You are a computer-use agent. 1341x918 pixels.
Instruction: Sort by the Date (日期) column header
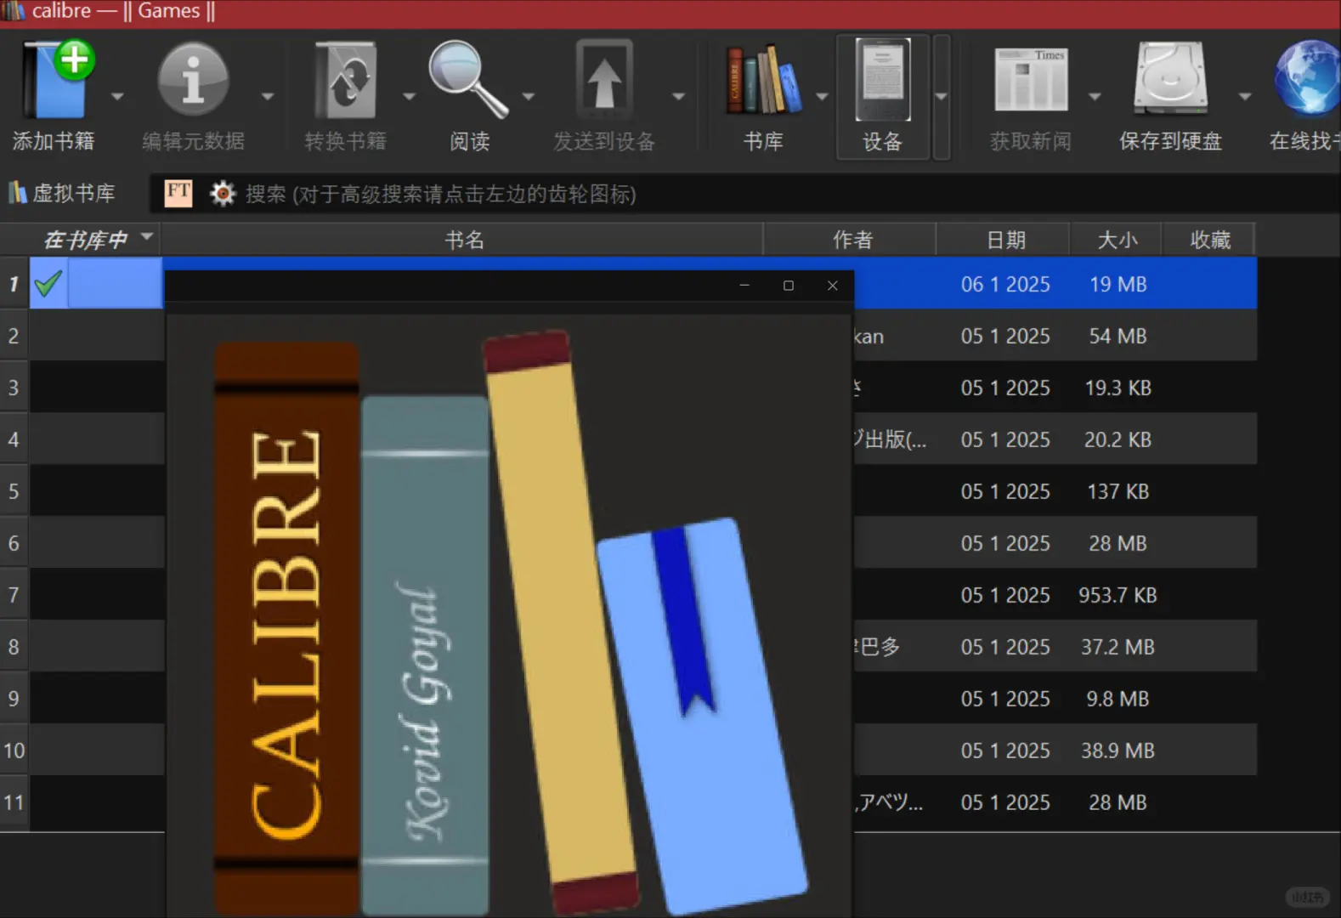(x=1004, y=240)
